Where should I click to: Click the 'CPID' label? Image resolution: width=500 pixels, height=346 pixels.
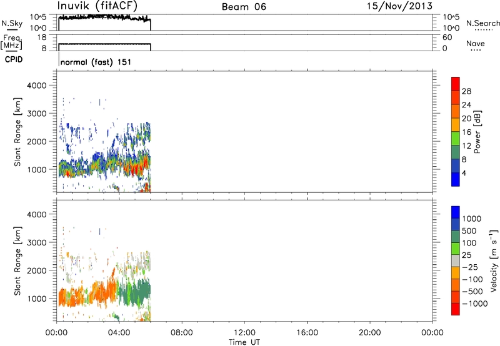click(14, 59)
